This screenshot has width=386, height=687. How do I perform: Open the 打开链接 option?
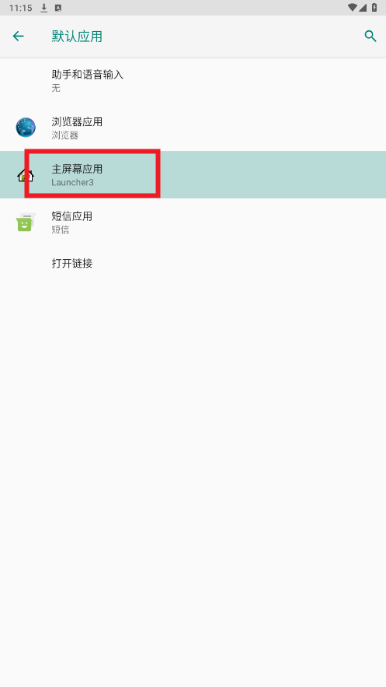click(x=193, y=263)
